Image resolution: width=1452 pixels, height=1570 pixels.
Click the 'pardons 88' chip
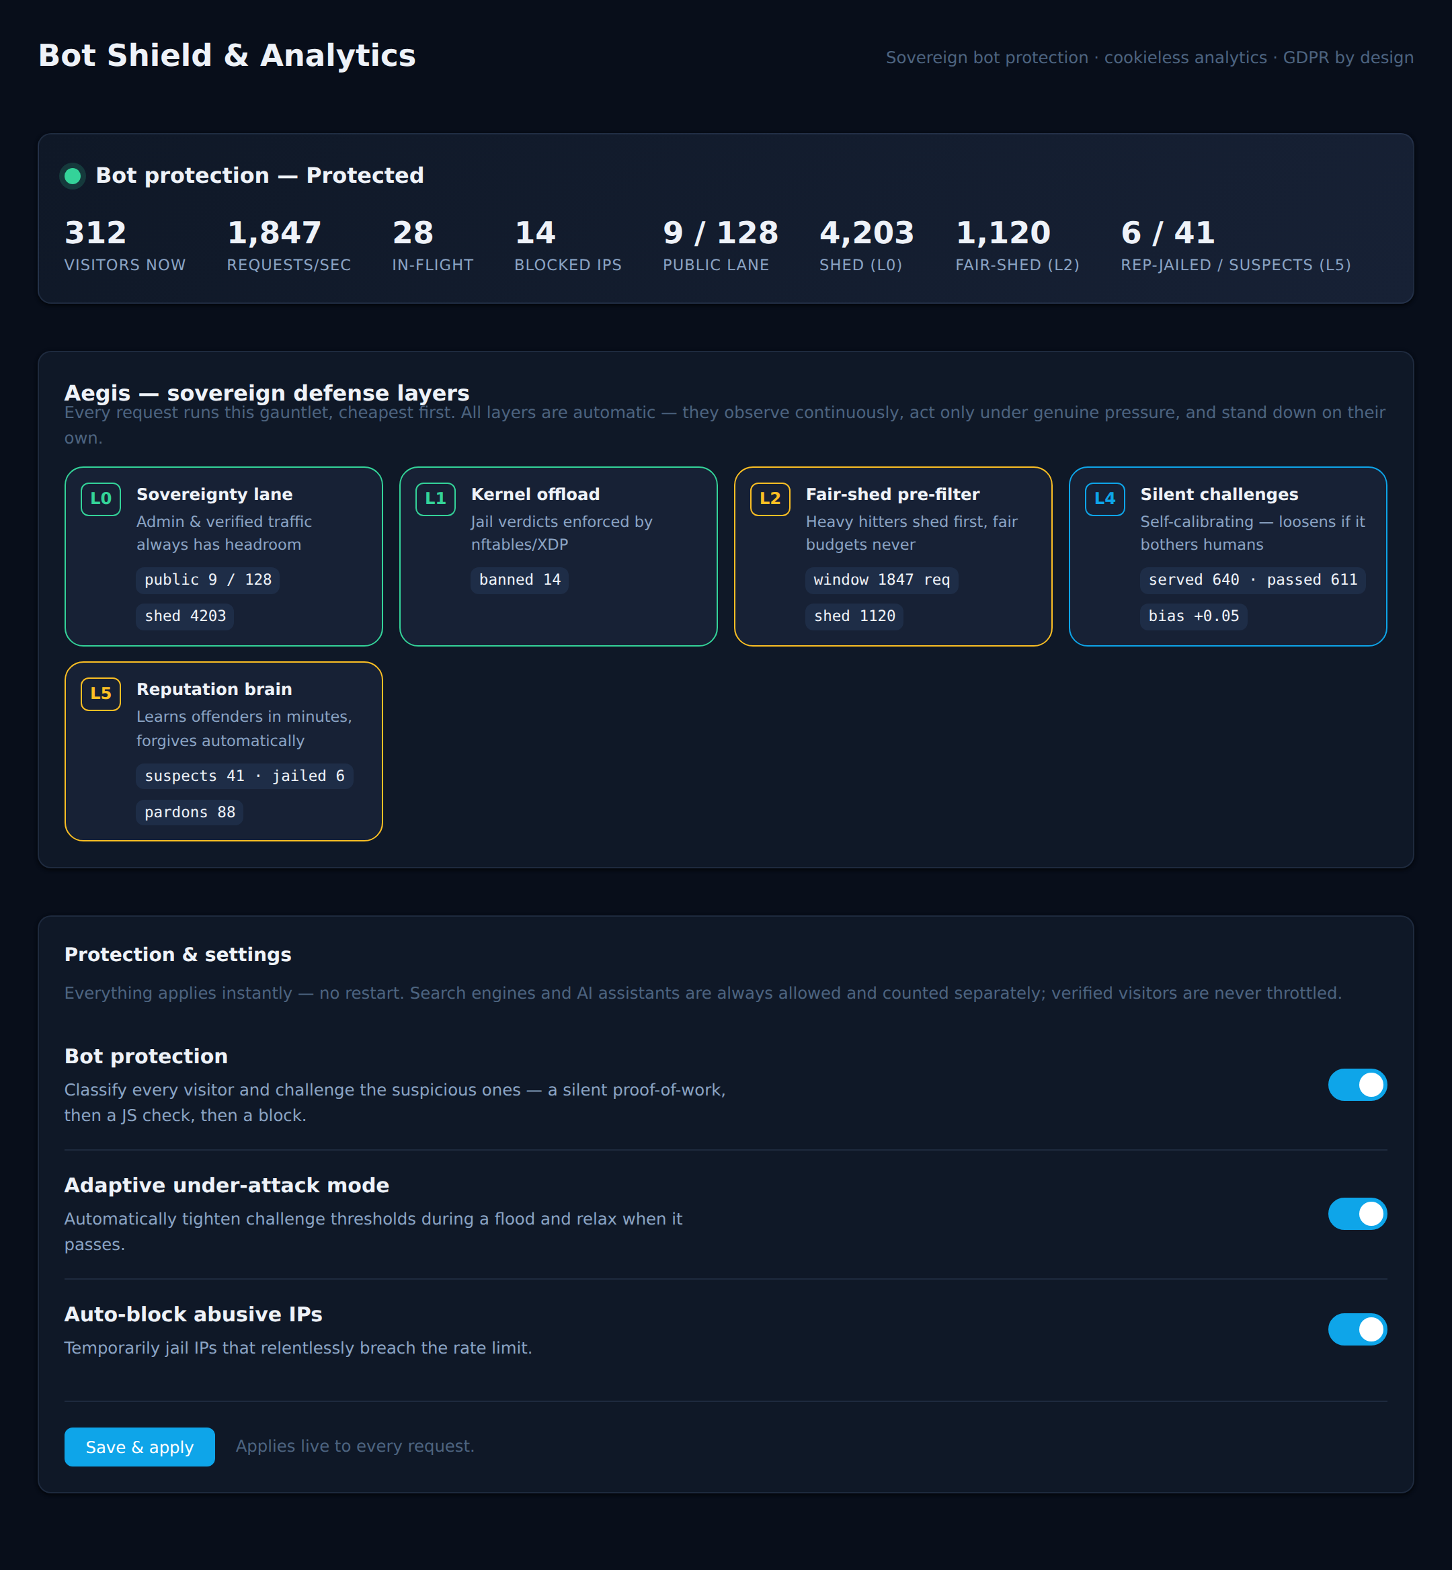pos(190,812)
